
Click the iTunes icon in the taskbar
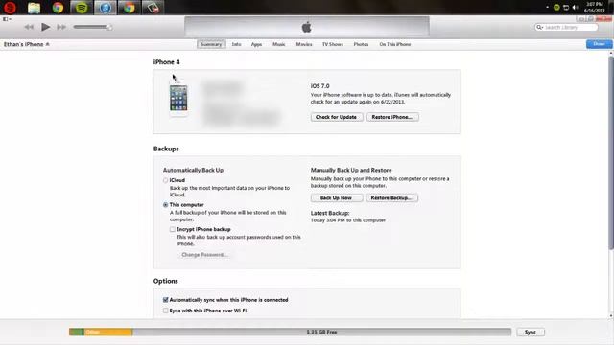pos(105,8)
